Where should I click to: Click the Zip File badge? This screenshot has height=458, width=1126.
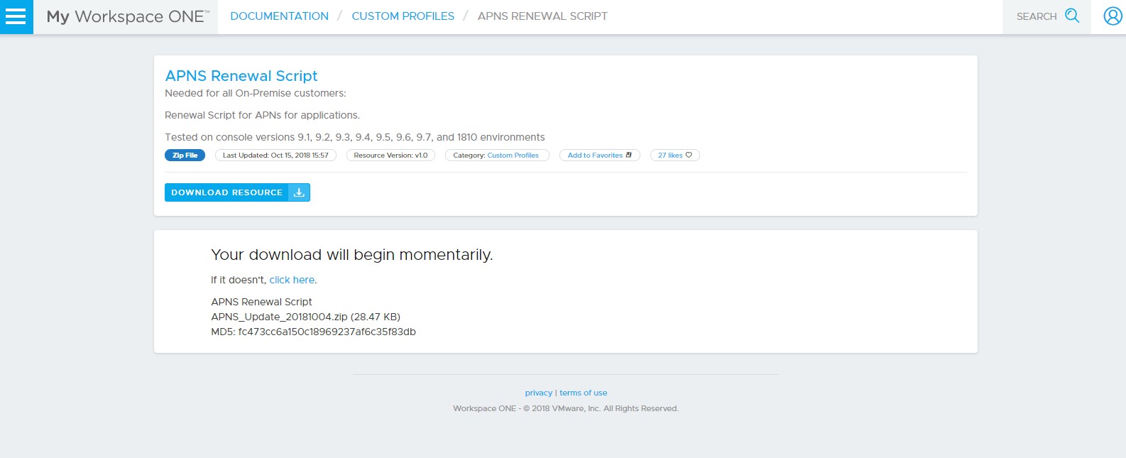point(185,156)
